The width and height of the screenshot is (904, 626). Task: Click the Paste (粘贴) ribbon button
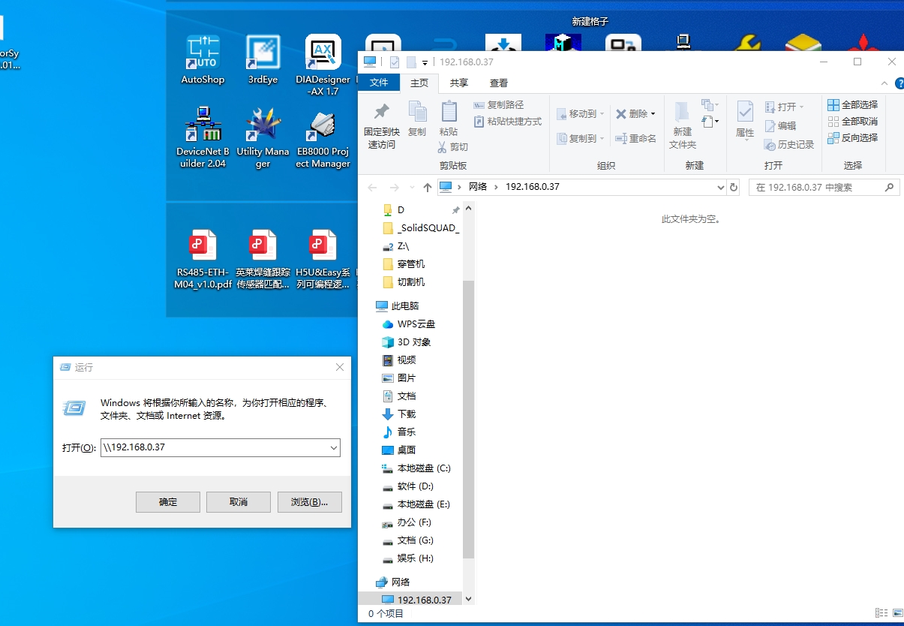(x=449, y=119)
